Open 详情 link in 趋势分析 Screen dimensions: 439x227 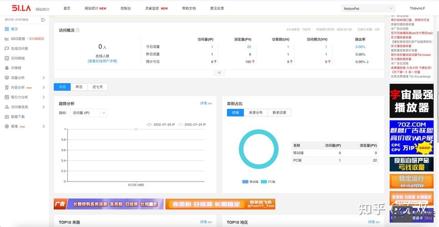(206, 104)
